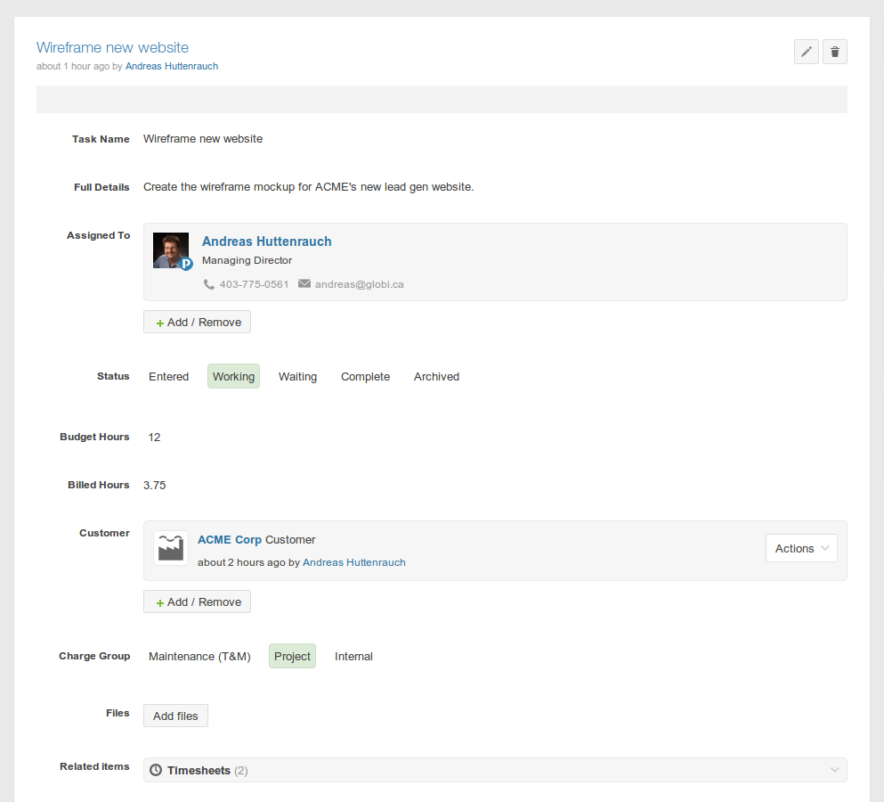Switch the charge group to Internal
This screenshot has width=884, height=802.
353,657
